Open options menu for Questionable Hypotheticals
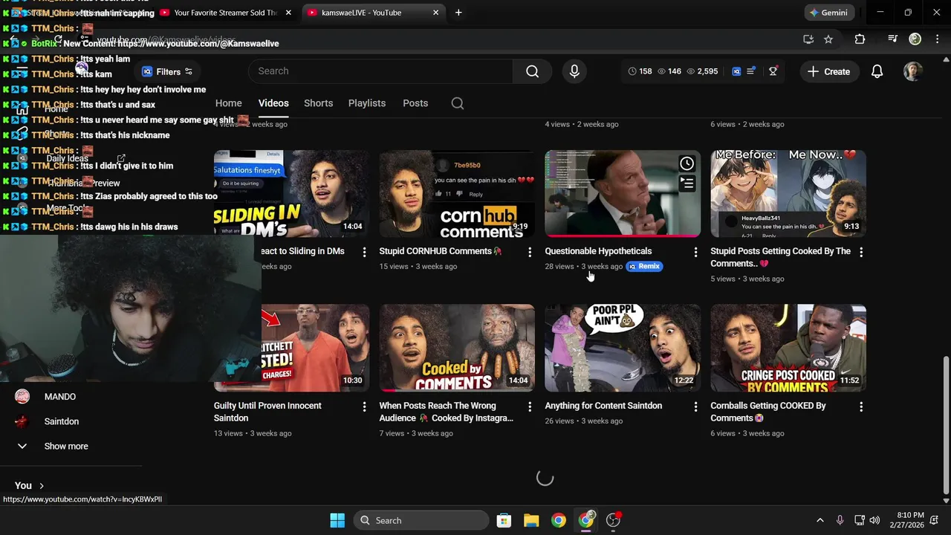This screenshot has width=951, height=535. coord(695,253)
